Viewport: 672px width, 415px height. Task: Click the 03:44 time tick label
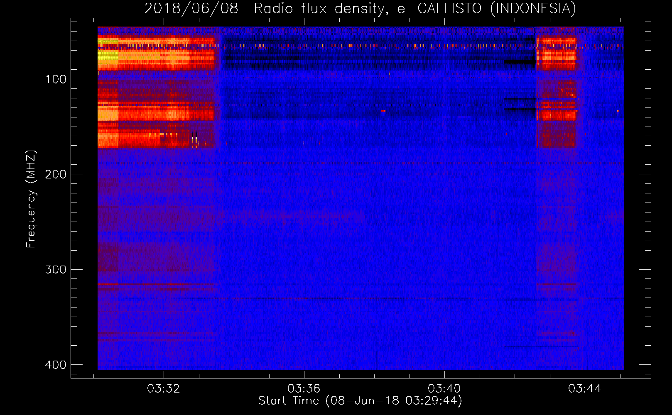tap(585, 389)
